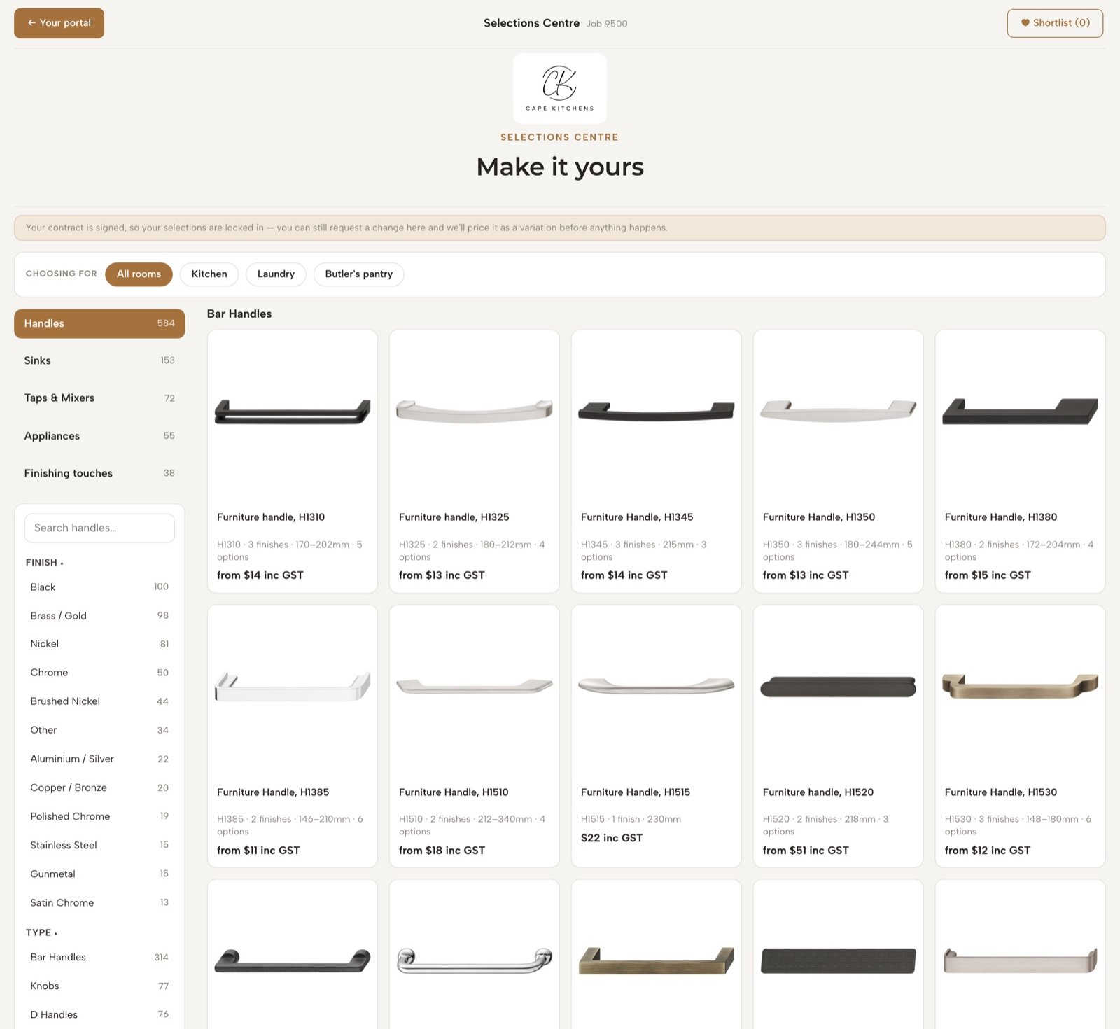Open the Appliances category

(x=99, y=435)
